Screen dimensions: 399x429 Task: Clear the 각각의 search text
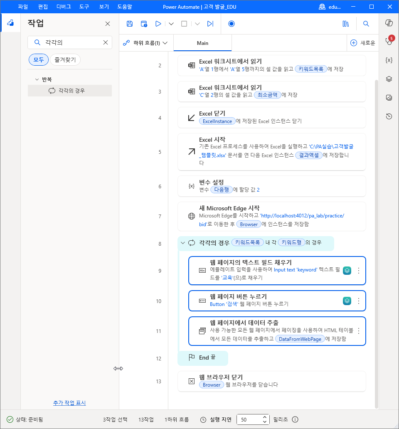point(106,42)
